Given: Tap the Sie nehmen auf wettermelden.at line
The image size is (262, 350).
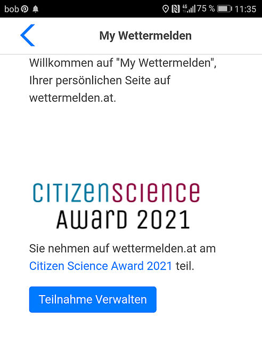Looking at the screenshot, I should tap(122, 248).
